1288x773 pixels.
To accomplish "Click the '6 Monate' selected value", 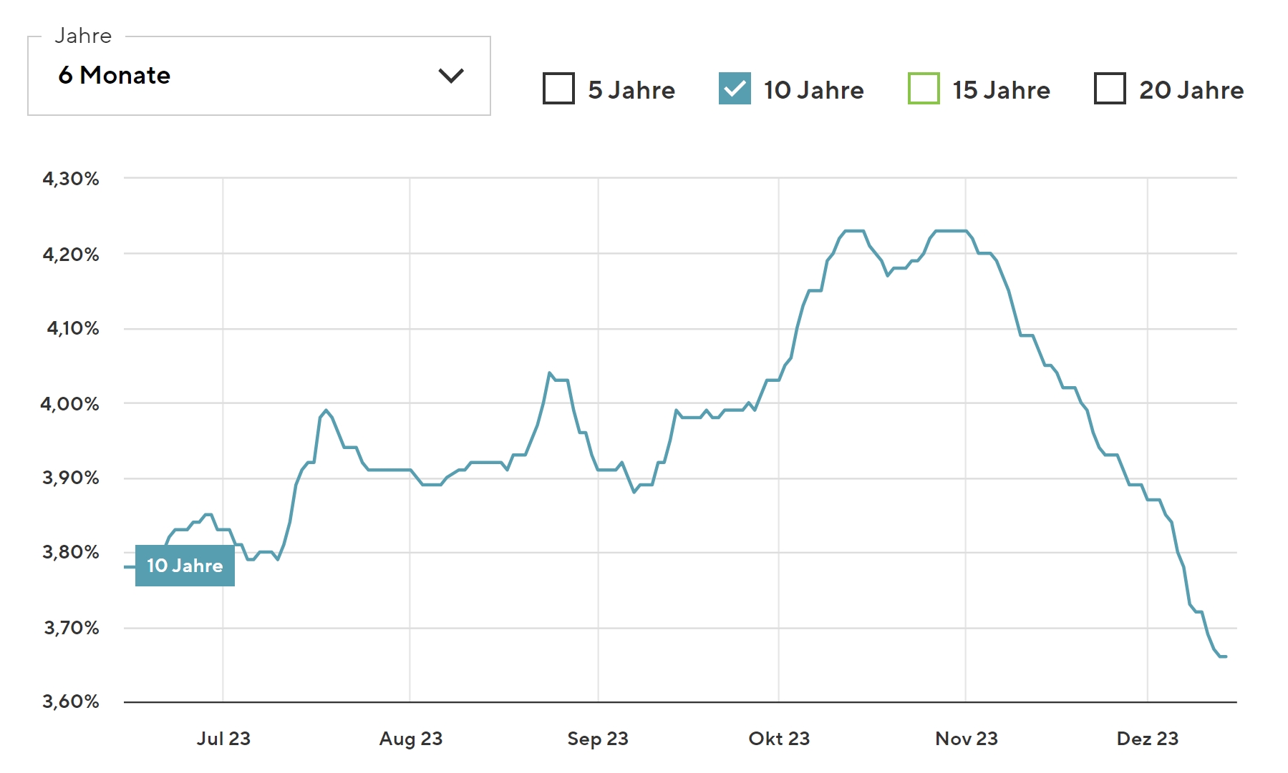I will [x=115, y=75].
